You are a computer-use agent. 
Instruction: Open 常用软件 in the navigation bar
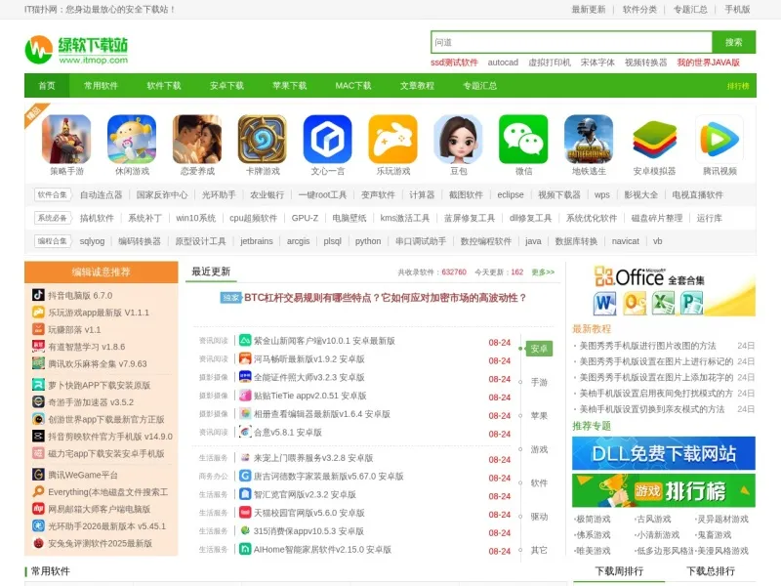pos(101,86)
